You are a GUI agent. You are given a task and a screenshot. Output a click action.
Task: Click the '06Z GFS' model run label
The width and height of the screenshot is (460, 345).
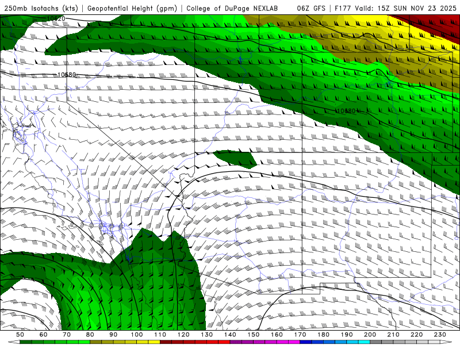click(311, 9)
